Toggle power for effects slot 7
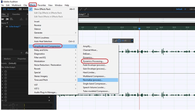 (6, 91)
